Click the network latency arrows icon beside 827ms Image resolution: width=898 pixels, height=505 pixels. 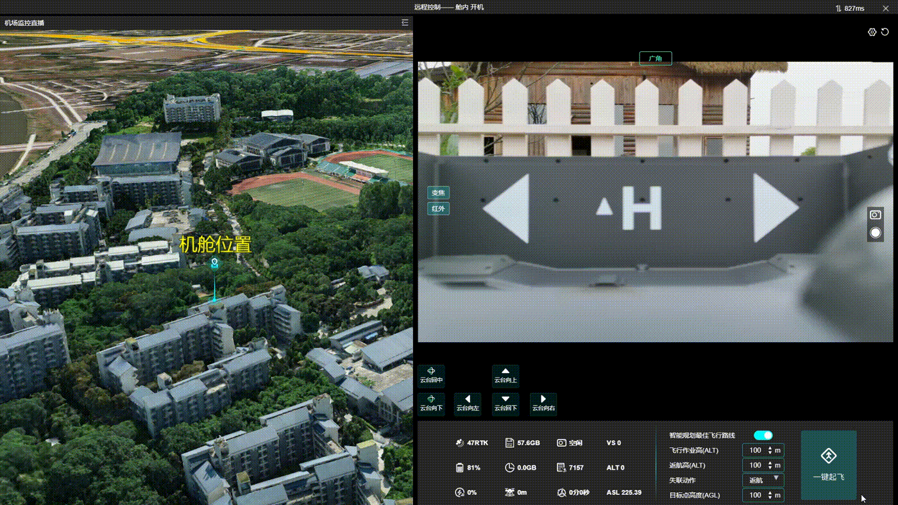pyautogui.click(x=838, y=8)
